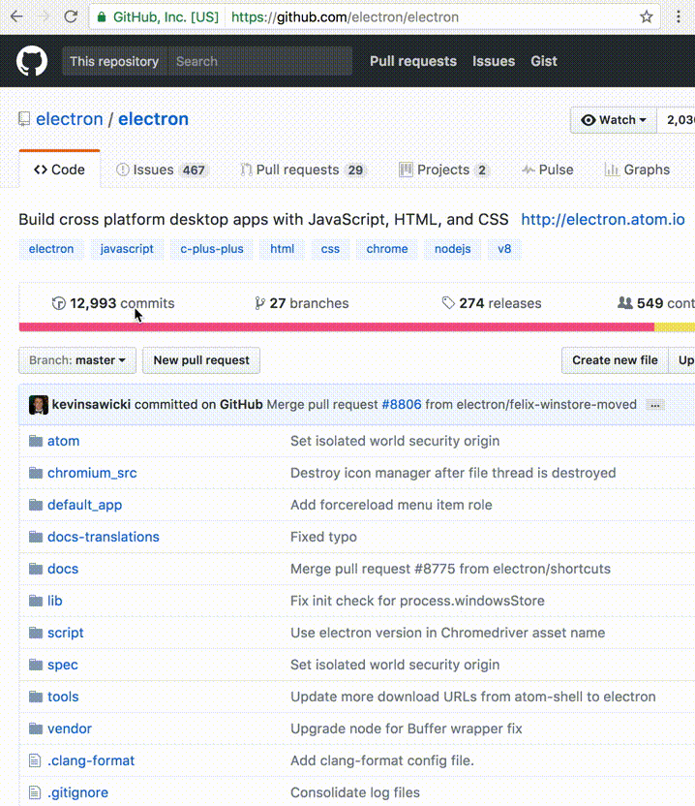Click the folder icon next to chromium_src
This screenshot has height=806, width=695.
[36, 473]
